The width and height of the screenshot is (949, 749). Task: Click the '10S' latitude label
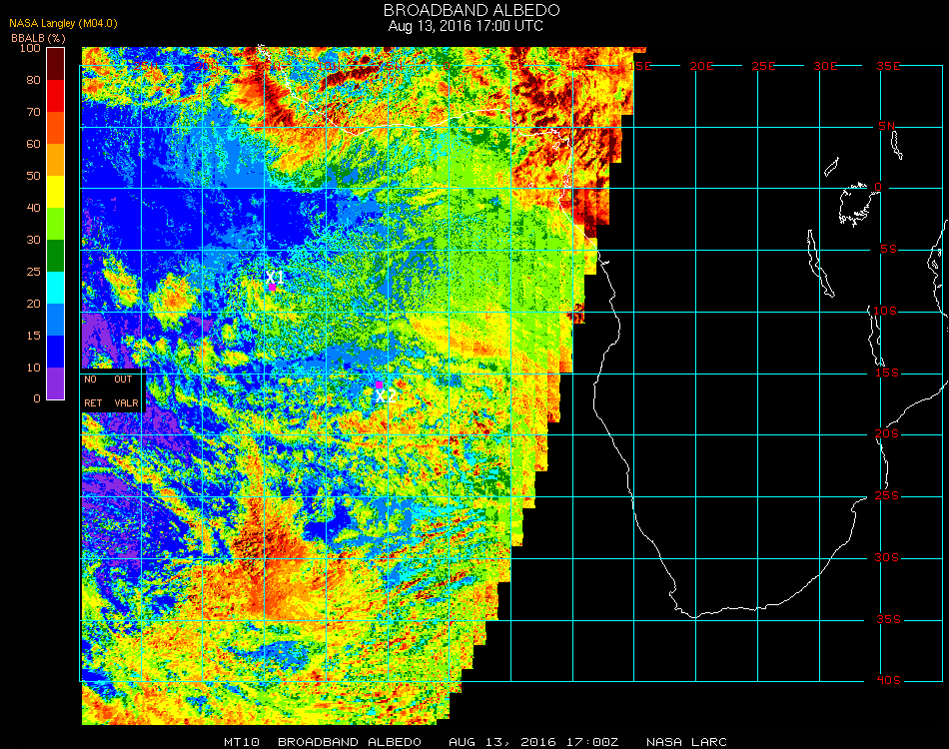[885, 311]
